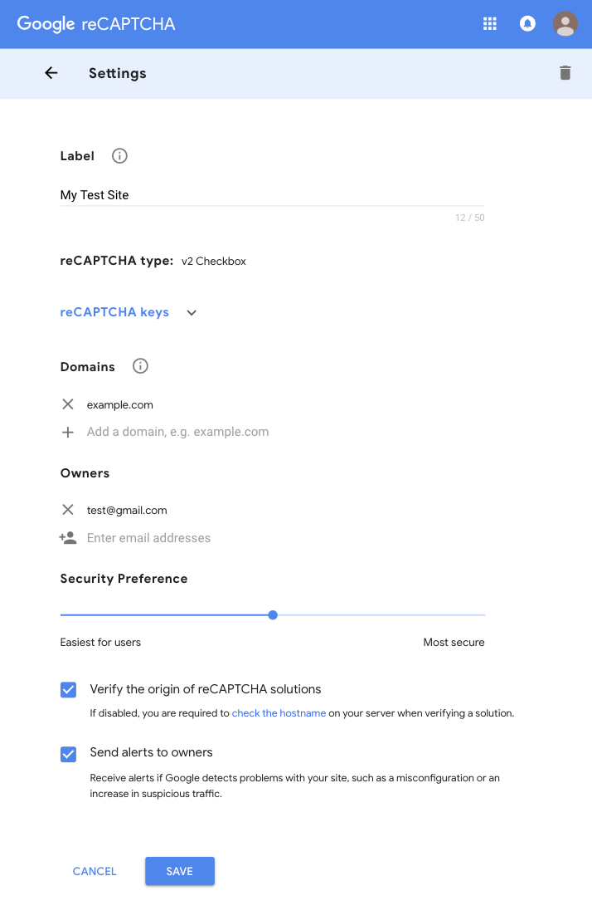The width and height of the screenshot is (592, 920).
Task: Click the plus icon to add domain
Action: pyautogui.click(x=68, y=432)
